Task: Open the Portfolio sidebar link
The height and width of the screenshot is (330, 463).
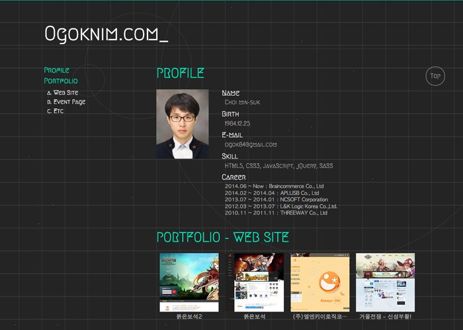Action: [61, 81]
